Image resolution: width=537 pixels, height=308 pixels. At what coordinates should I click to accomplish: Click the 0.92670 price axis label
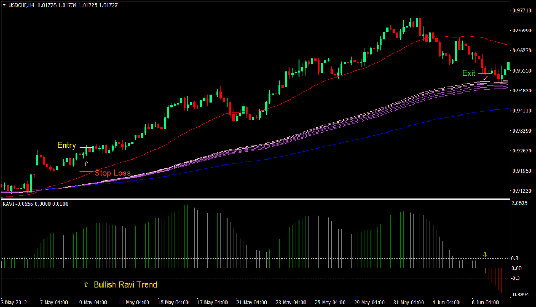pyautogui.click(x=522, y=150)
